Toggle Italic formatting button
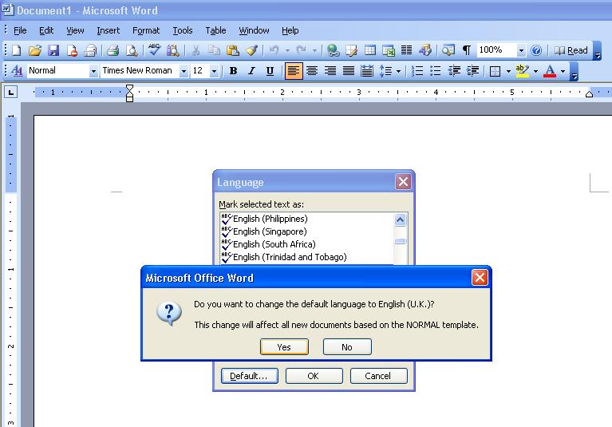This screenshot has height=427, width=612. 251,71
